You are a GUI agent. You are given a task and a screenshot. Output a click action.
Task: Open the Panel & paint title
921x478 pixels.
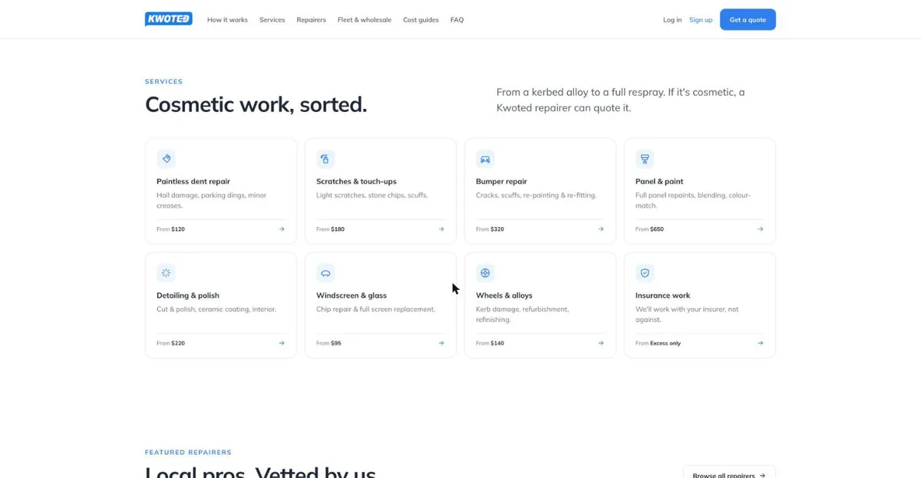point(659,181)
